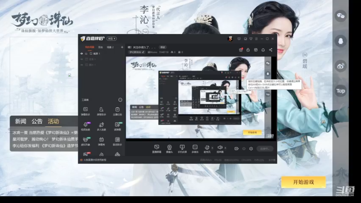Click the 扬声器 speaker icon
The width and height of the screenshot is (361, 203).
click(220, 148)
